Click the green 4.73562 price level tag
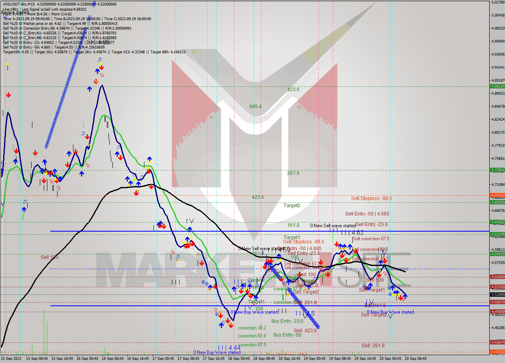The width and height of the screenshot is (505, 363). click(497, 170)
